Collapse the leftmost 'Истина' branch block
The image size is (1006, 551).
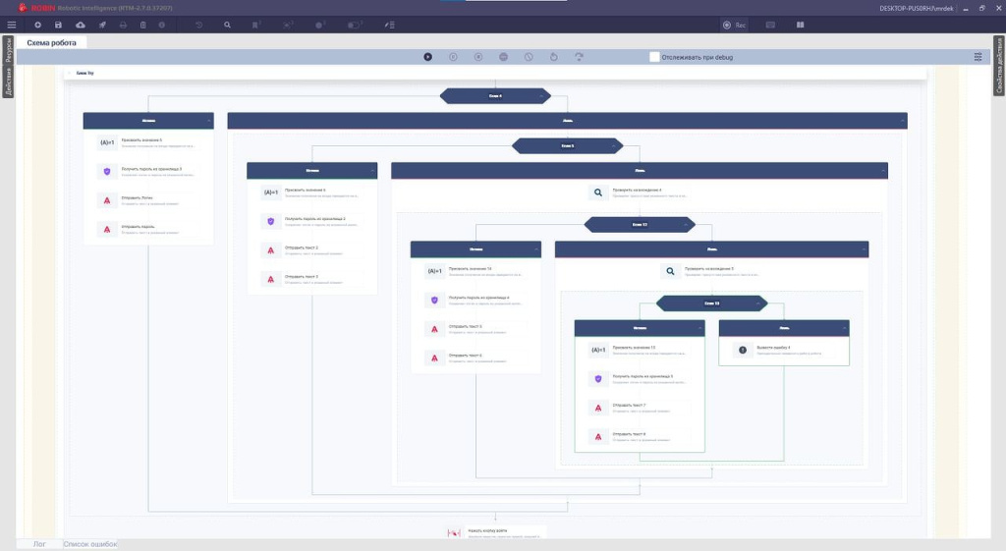[210, 121]
